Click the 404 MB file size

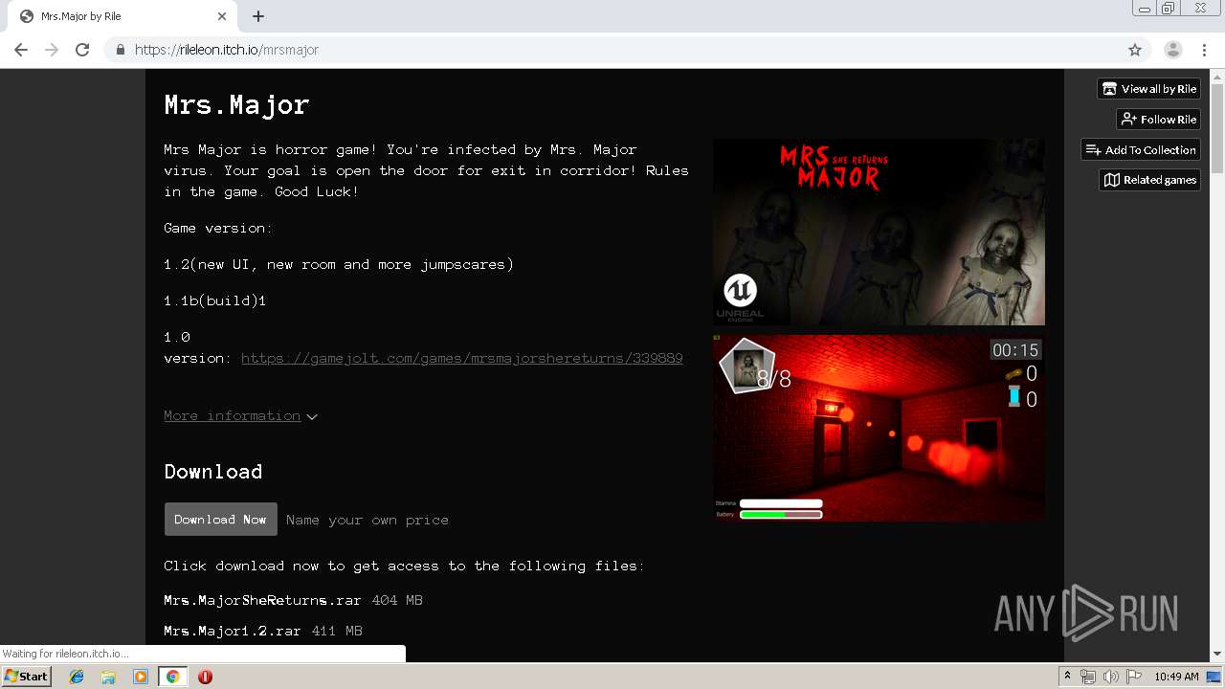pyautogui.click(x=397, y=601)
